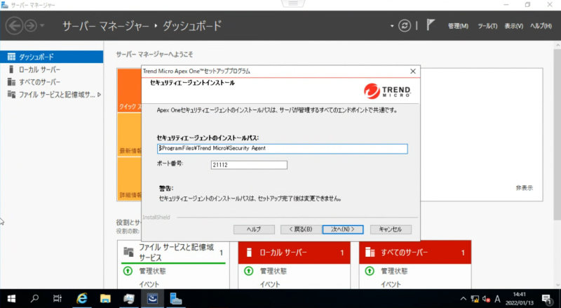Open the 管理(M) menu

tap(458, 26)
